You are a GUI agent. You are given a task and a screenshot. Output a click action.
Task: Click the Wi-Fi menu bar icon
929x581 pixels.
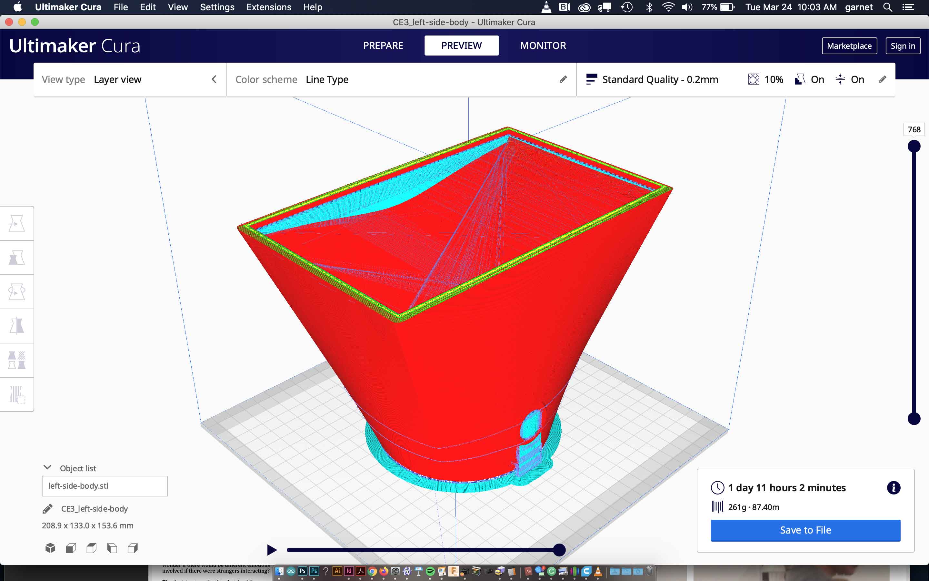point(668,7)
